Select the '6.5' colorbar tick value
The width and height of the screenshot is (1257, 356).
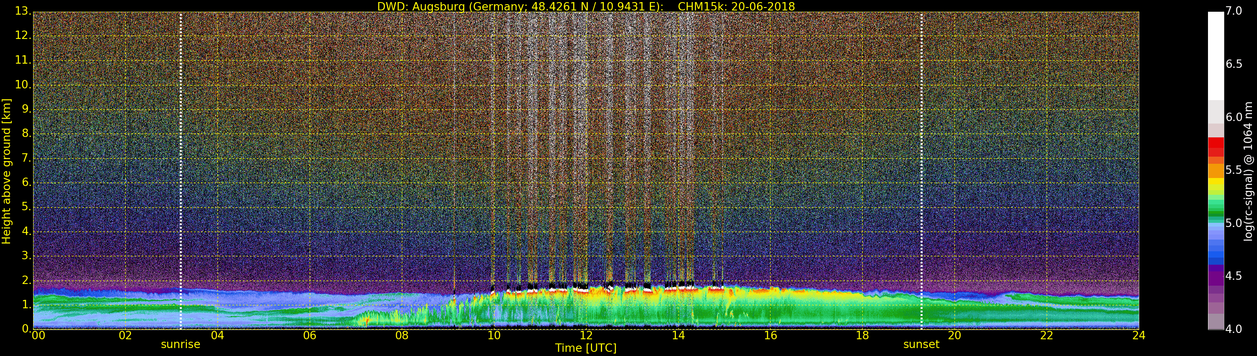point(1234,64)
